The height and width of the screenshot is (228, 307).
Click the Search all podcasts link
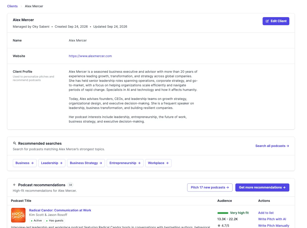coord(272,146)
